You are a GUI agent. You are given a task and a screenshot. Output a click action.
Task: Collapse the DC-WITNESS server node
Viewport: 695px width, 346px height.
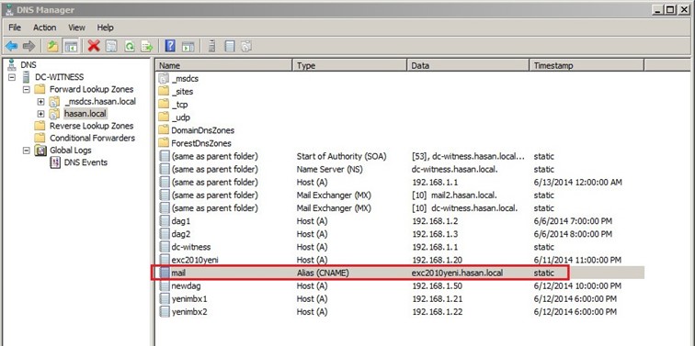tap(12, 77)
